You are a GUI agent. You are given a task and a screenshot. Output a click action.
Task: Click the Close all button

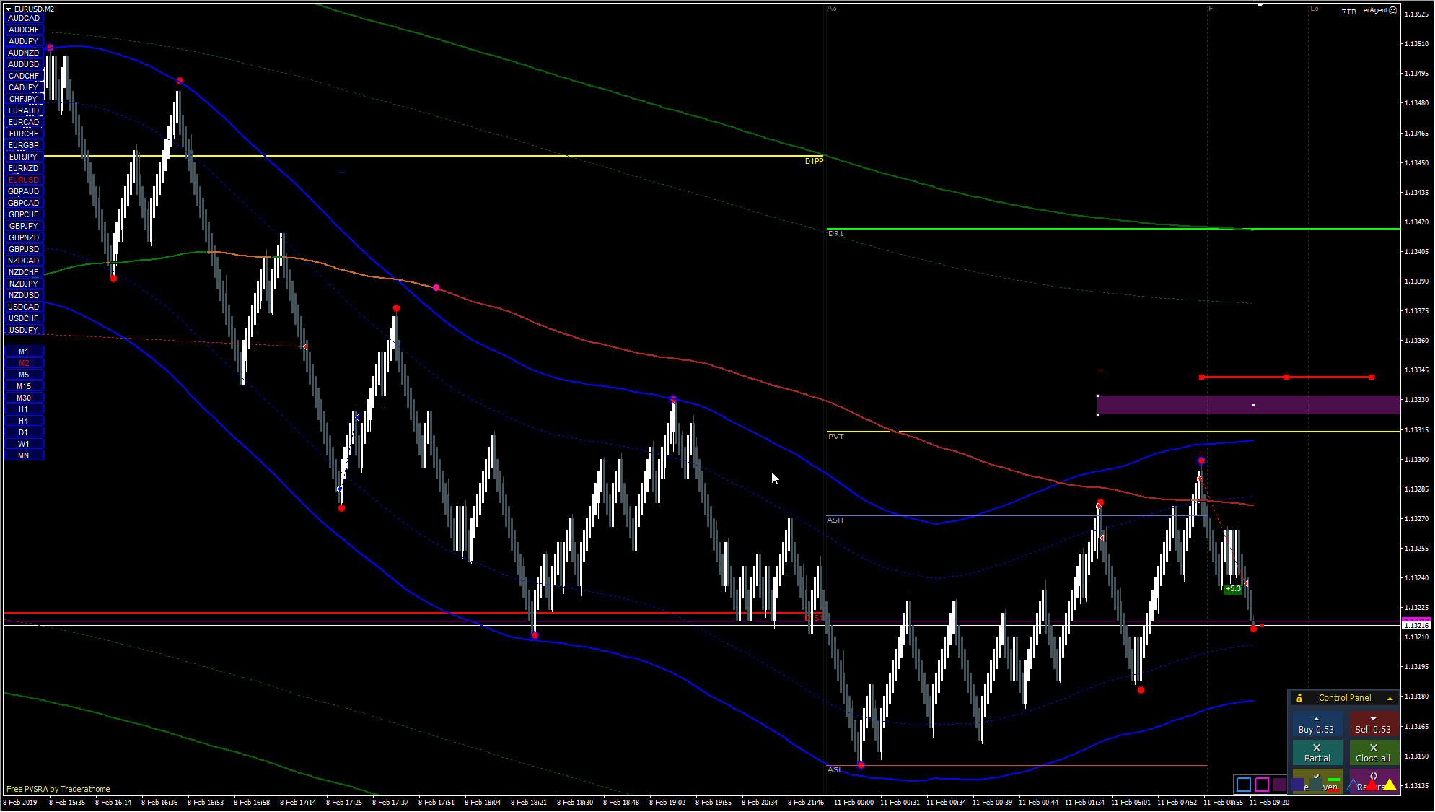[x=1373, y=753]
